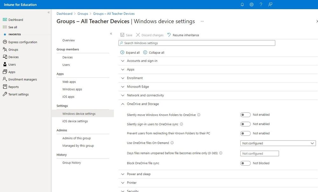
Task: Click the Days files remain unopened field
Action: 259,153
